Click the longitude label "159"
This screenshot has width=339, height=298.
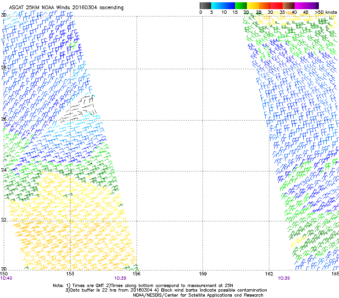pos(202,274)
